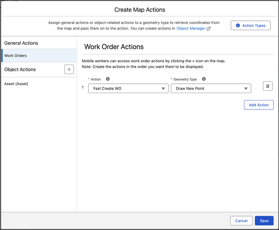
Task: Show the Action field info tooltip icon
Action: coord(107,79)
